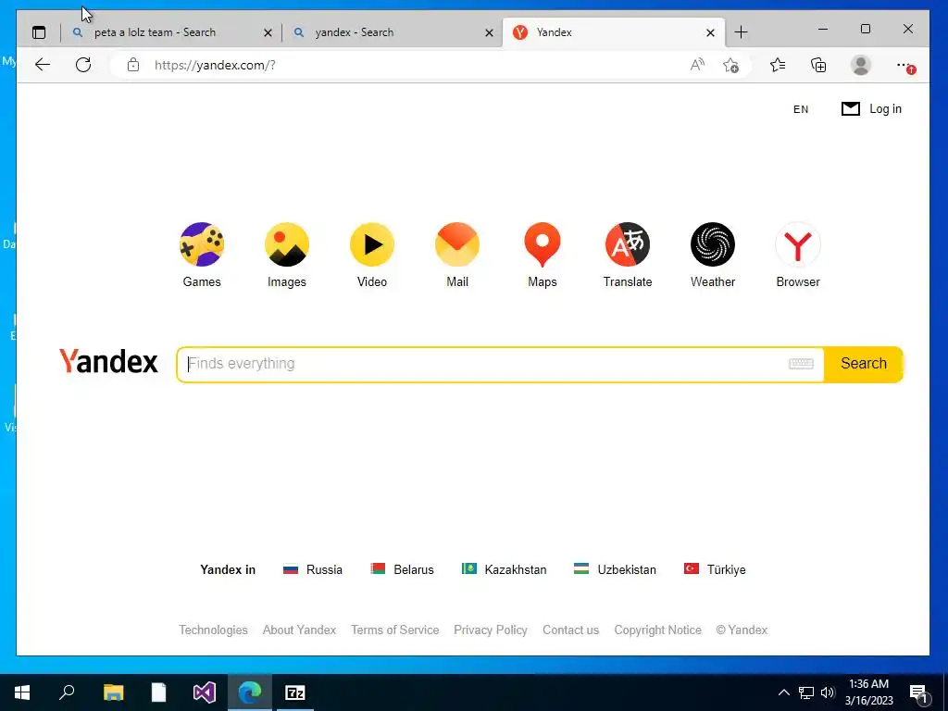The width and height of the screenshot is (948, 711).
Task: Open Yandex Images service icon
Action: [287, 244]
